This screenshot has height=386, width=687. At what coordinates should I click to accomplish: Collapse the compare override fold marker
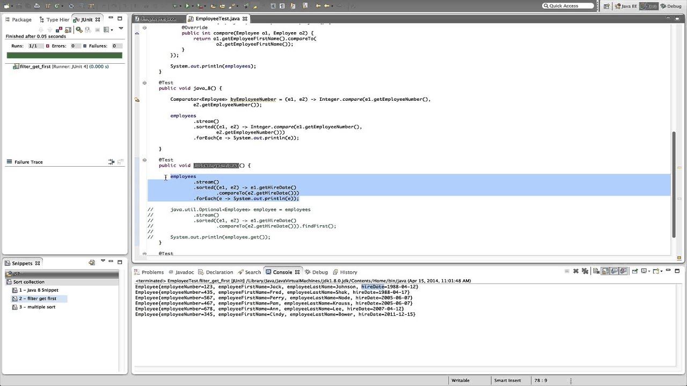(x=144, y=27)
